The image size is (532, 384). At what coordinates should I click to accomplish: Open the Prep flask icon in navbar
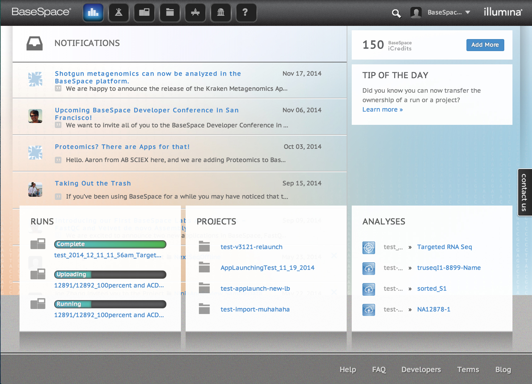[x=119, y=13]
